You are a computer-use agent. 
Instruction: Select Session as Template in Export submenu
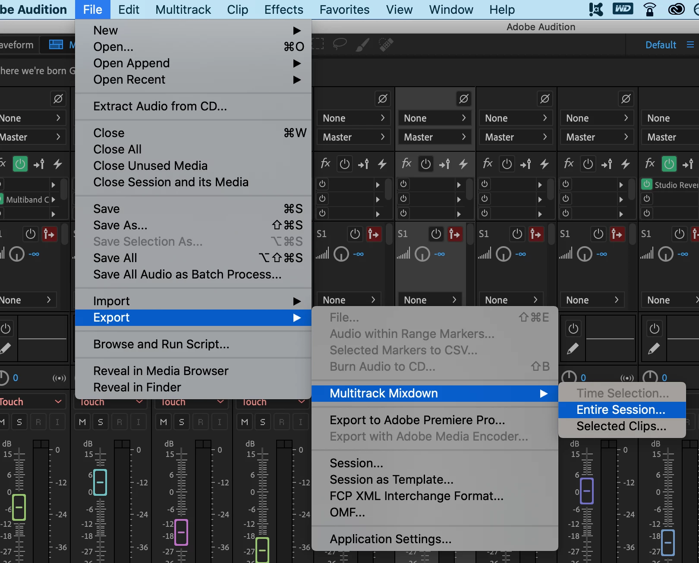coord(435,479)
